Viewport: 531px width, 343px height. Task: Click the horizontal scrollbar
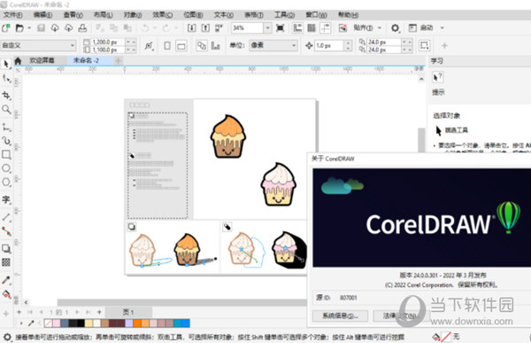[182, 302]
